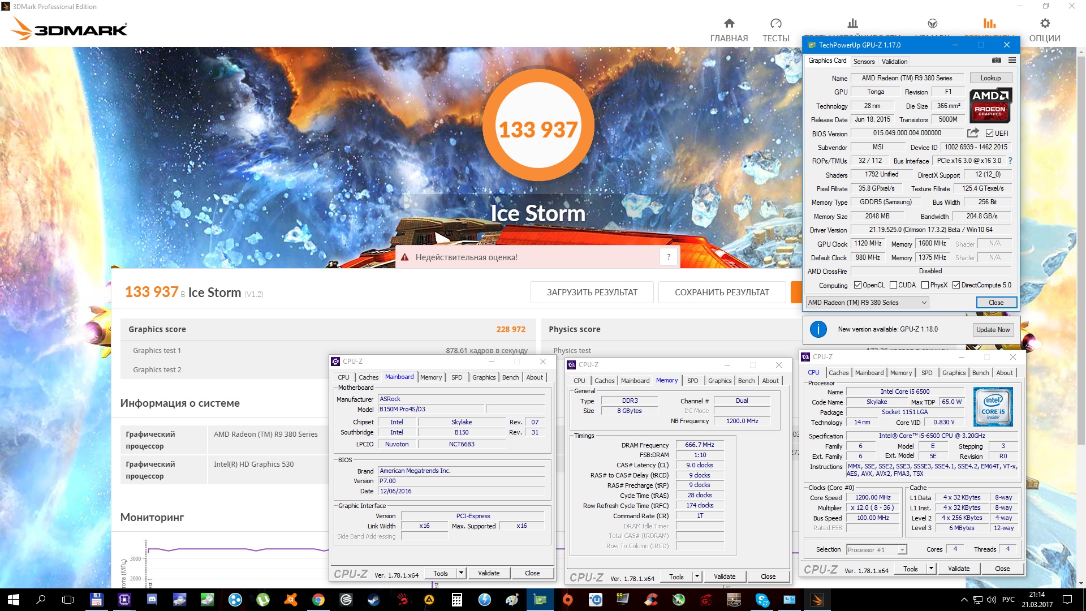Click the Tools button in the Mainboard CPU-Z window

point(441,573)
